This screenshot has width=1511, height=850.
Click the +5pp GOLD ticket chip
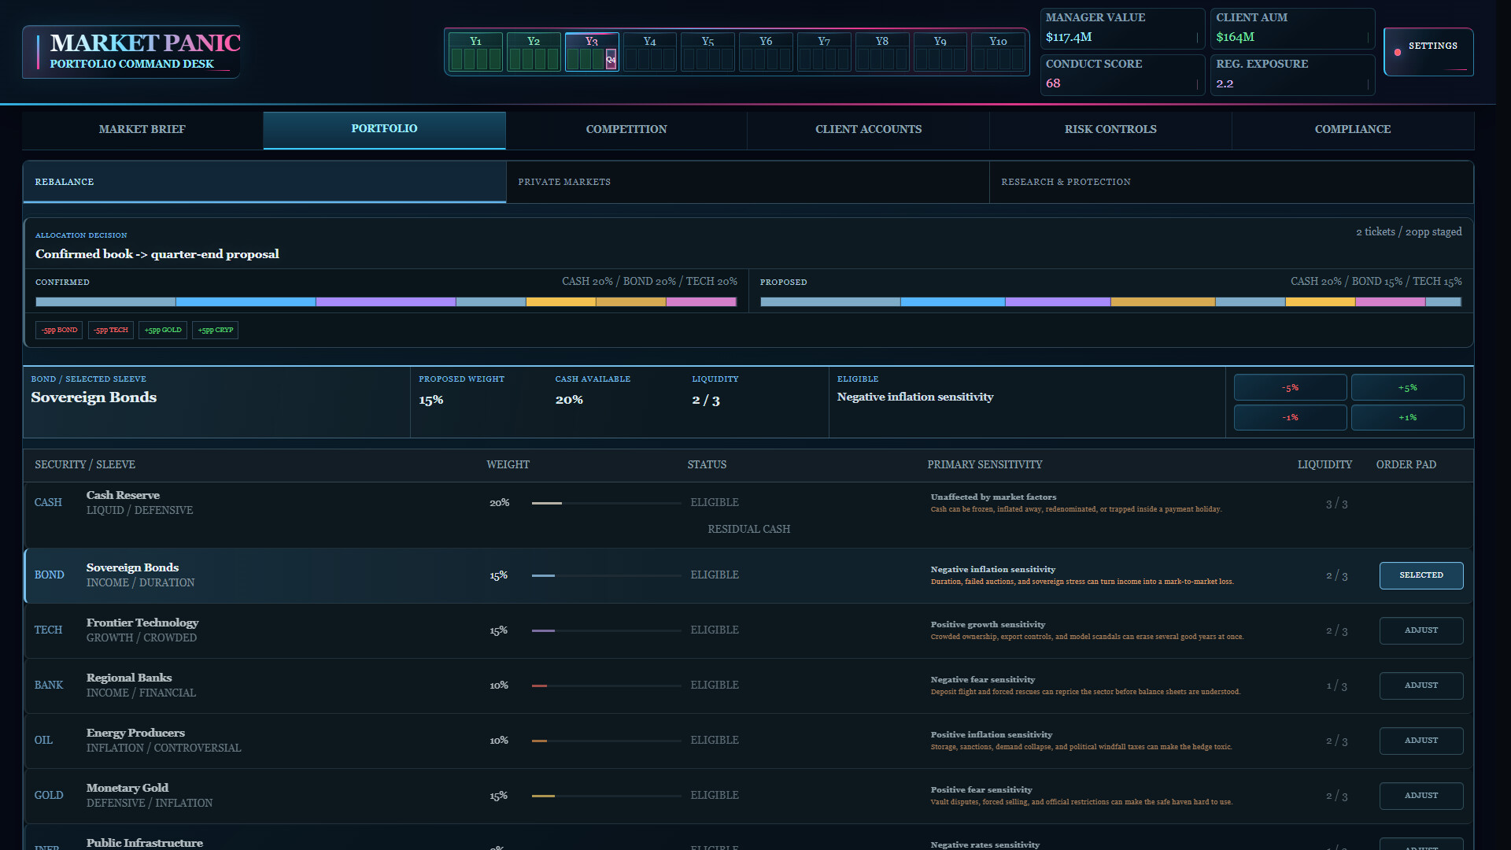click(163, 330)
